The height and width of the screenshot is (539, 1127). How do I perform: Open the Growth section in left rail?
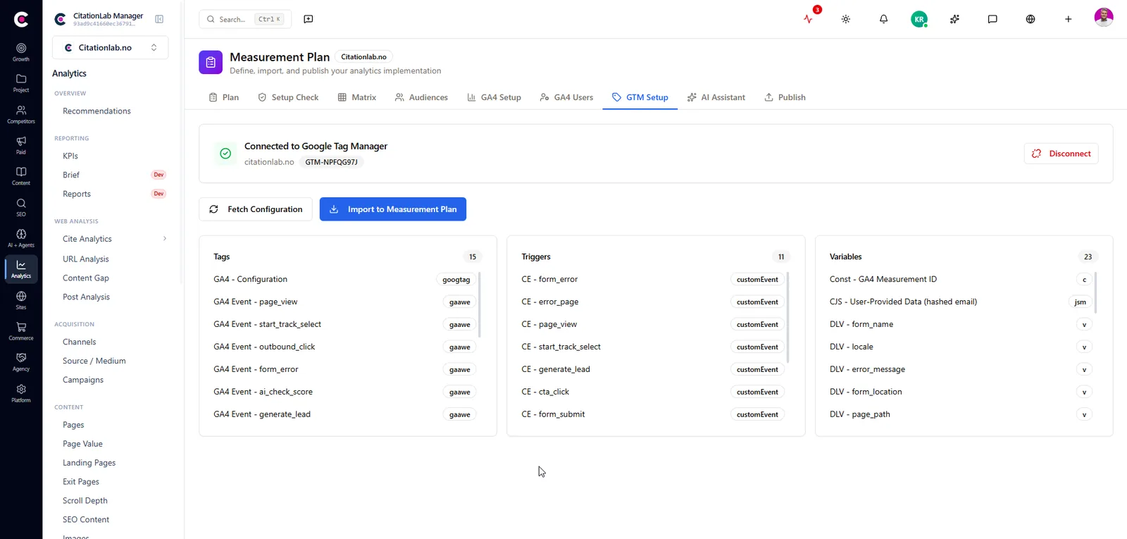point(21,52)
